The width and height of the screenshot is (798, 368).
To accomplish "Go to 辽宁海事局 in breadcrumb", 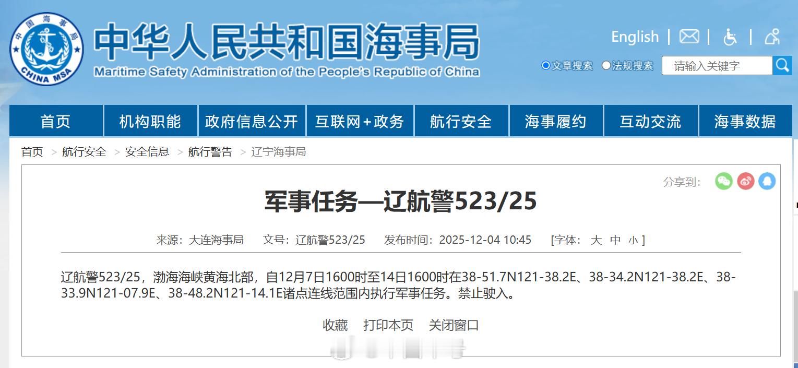I will (x=279, y=152).
